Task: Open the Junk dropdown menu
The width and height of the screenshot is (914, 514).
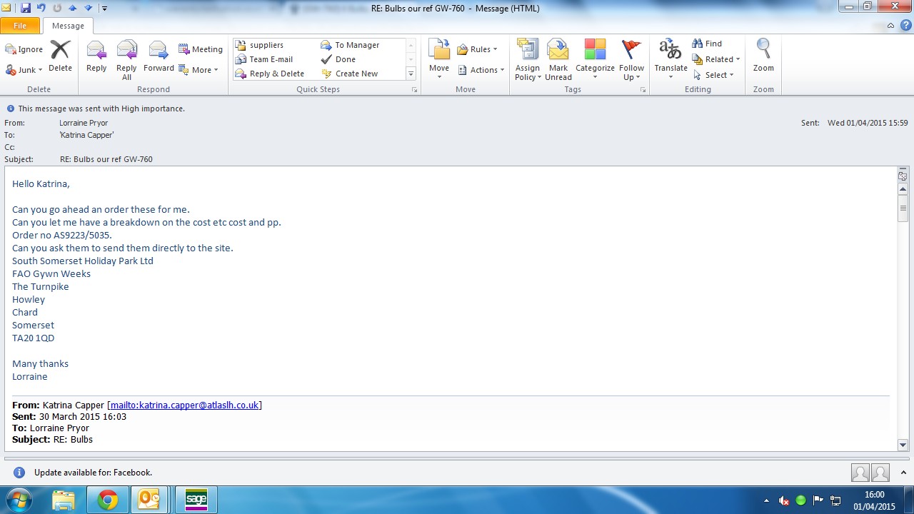Action: click(x=24, y=70)
